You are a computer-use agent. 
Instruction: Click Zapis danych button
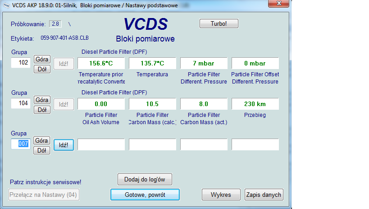click(x=264, y=195)
